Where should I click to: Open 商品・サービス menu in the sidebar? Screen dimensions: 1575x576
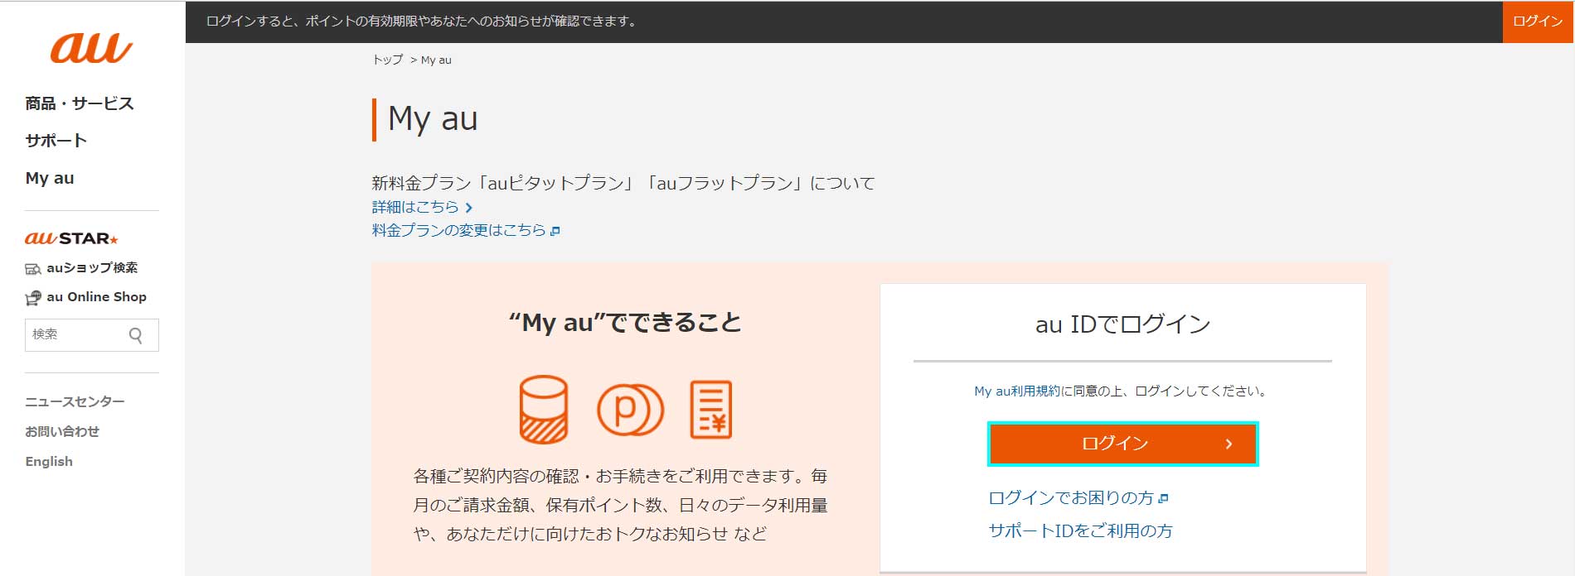[x=79, y=103]
